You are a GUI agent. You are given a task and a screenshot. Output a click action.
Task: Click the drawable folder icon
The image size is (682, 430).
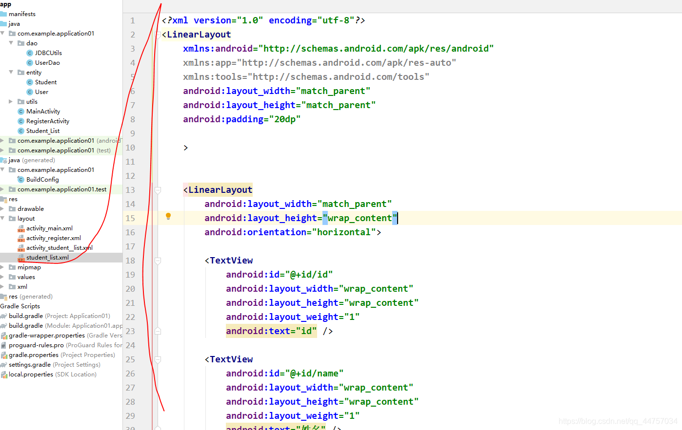[12, 209]
